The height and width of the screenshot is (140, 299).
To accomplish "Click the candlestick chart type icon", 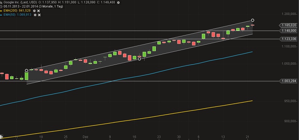I will point(1,3).
